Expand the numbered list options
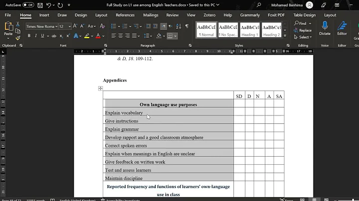 tap(130, 26)
